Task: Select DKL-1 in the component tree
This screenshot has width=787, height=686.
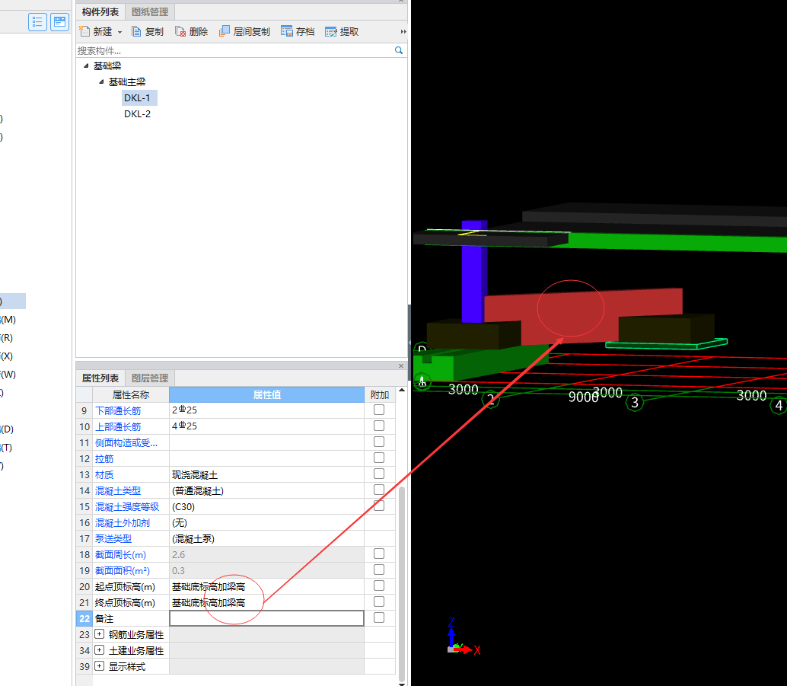Action: (x=137, y=98)
